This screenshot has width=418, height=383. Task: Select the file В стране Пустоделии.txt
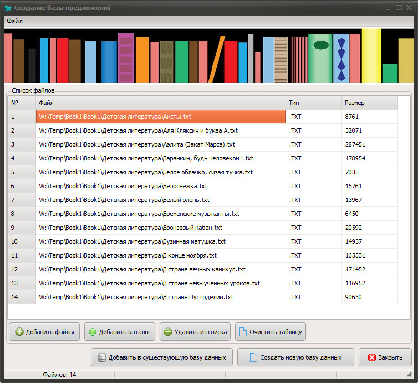(x=161, y=297)
